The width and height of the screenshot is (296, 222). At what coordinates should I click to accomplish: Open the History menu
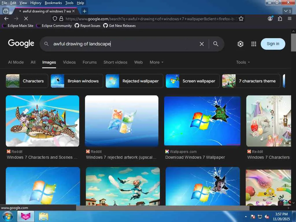36,3
